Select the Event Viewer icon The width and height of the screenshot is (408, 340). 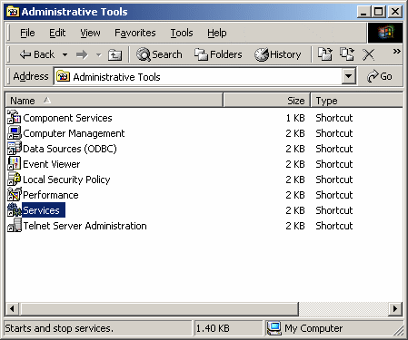(15, 164)
